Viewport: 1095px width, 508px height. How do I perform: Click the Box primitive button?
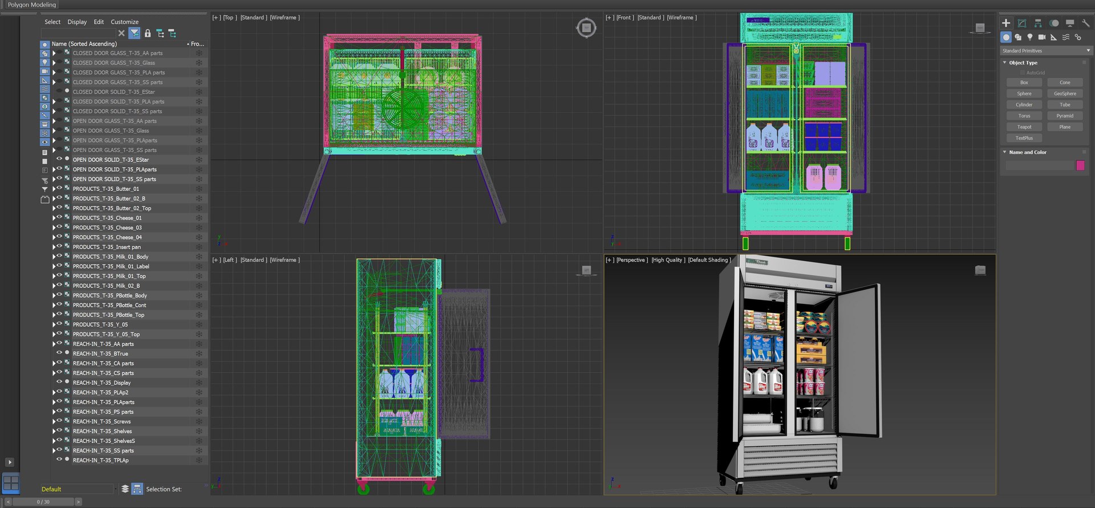[x=1024, y=83]
